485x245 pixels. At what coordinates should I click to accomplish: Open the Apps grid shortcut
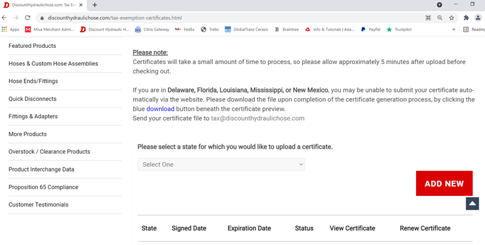click(10, 29)
